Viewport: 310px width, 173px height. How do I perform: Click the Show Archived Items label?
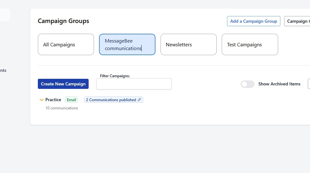(x=279, y=84)
